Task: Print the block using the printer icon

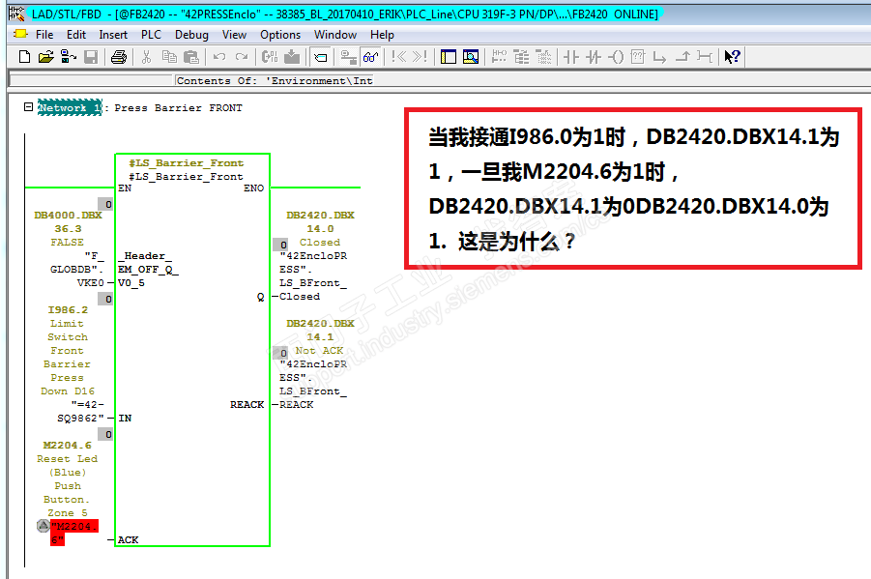Action: pos(118,57)
